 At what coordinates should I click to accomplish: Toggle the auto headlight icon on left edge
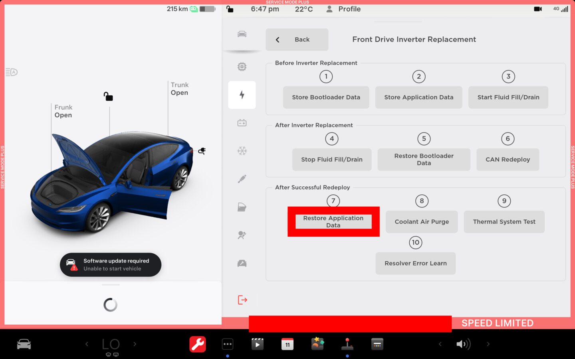pos(12,72)
